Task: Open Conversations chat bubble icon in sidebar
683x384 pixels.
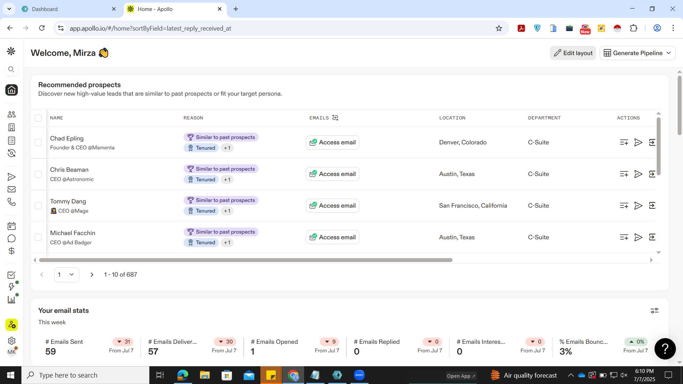Action: (11, 239)
